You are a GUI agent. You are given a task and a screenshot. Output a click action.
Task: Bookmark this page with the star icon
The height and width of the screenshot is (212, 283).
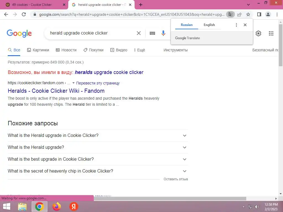coord(248,14)
